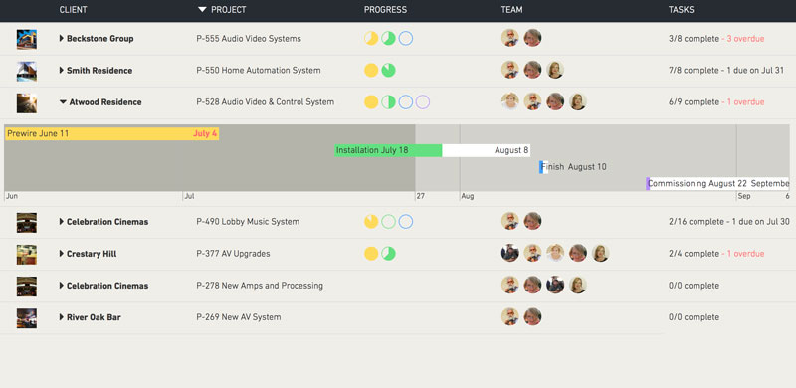This screenshot has width=796, height=388.
Task: Click green progress circle for Beckstone Group
Action: [x=388, y=38]
